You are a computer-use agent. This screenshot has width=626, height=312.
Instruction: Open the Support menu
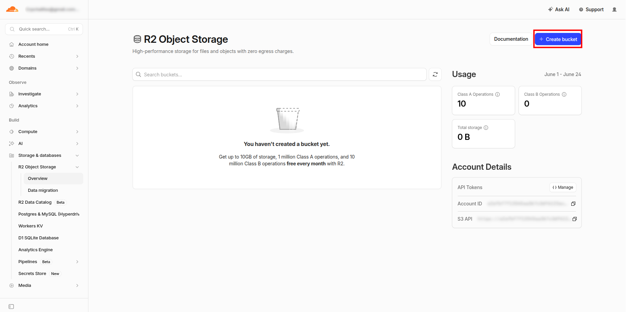(x=591, y=10)
